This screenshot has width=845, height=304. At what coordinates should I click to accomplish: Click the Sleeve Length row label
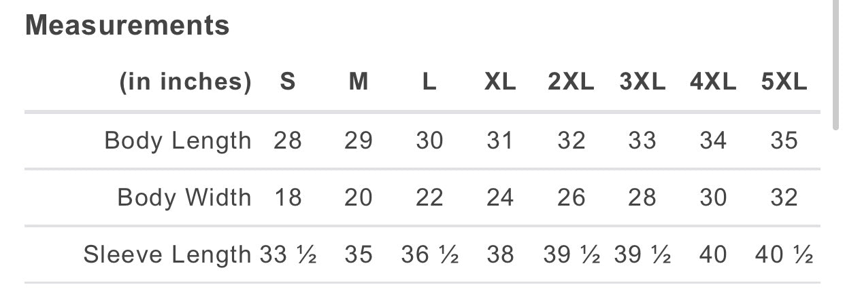tap(167, 255)
